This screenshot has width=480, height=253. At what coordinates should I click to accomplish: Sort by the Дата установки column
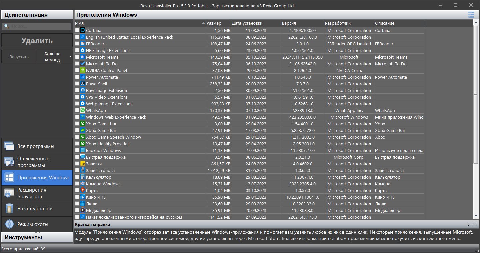point(256,23)
